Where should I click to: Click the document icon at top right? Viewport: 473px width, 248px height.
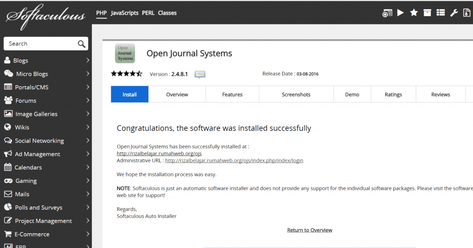click(x=467, y=12)
